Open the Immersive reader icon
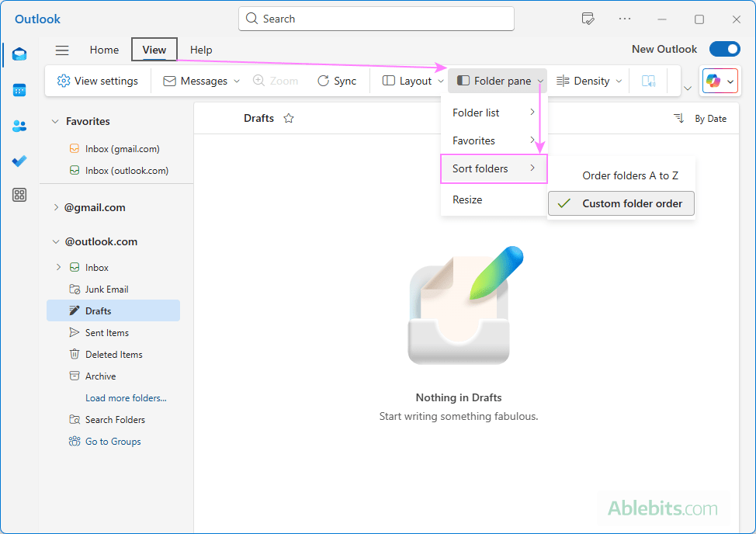Image resolution: width=756 pixels, height=534 pixels. pyautogui.click(x=648, y=81)
